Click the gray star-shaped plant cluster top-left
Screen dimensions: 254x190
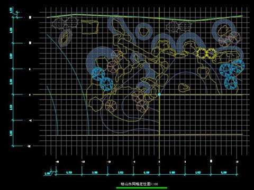point(65,23)
